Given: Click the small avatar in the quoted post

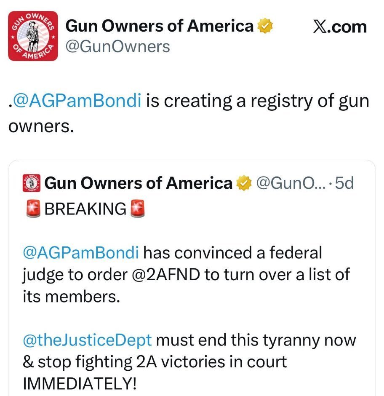Looking at the screenshot, I should click(32, 182).
